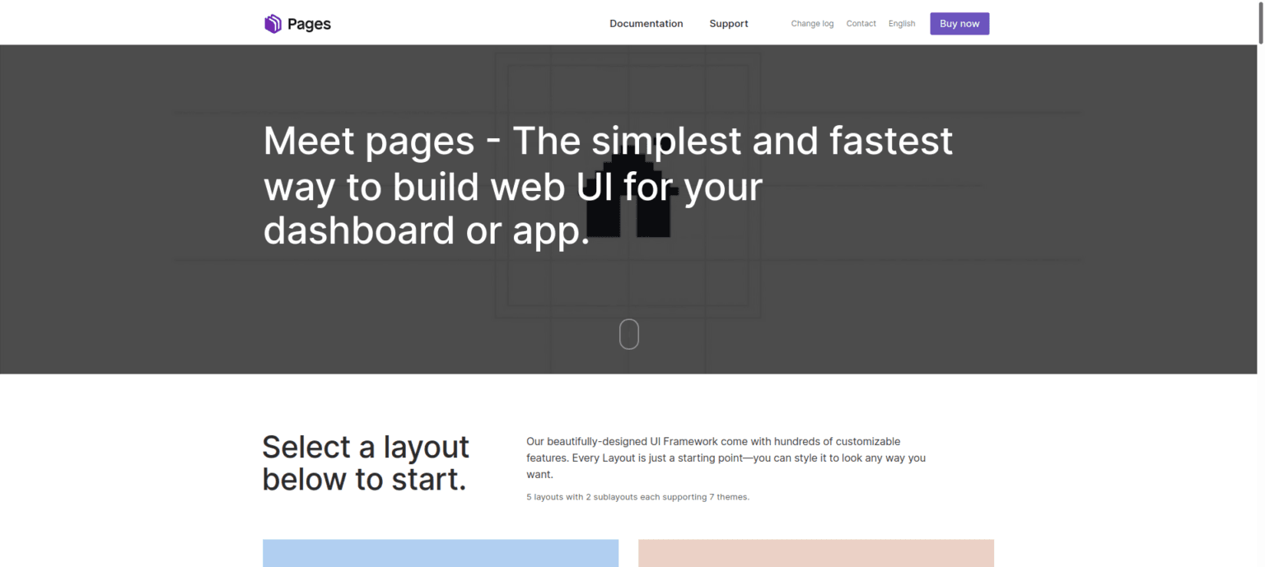
Task: Click the UI Framework description paragraph
Action: [x=726, y=458]
